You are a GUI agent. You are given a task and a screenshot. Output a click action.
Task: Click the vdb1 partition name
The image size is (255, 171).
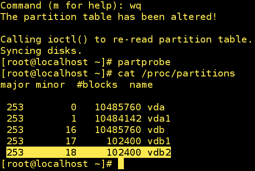(159, 141)
